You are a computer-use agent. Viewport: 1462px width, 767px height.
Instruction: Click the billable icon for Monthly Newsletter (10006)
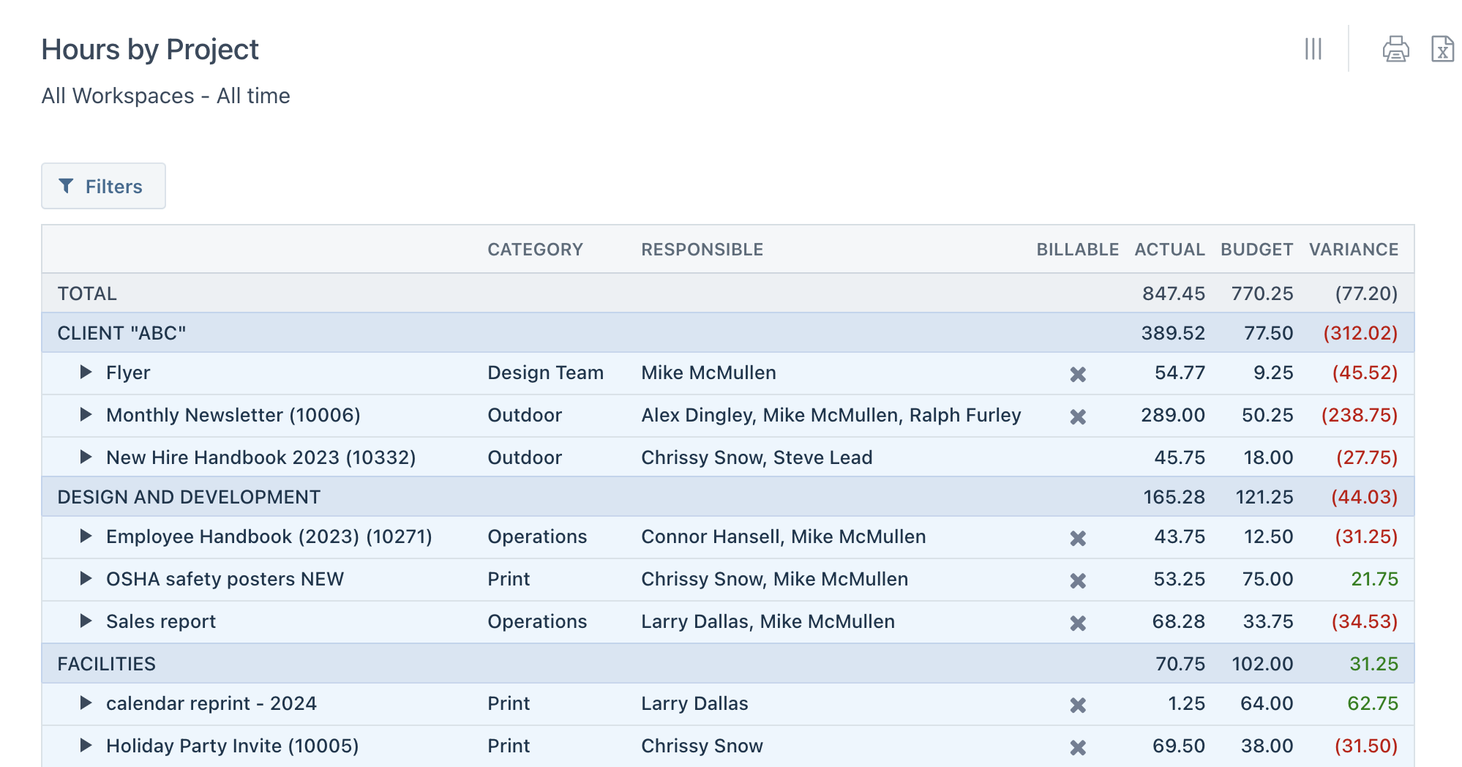(1077, 416)
